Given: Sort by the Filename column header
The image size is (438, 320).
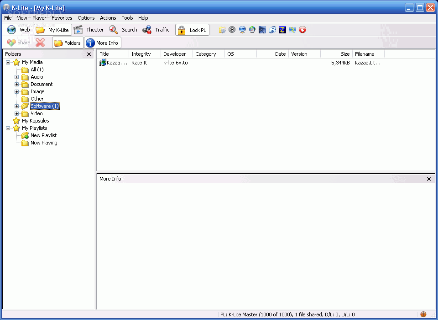Looking at the screenshot, I should point(369,54).
